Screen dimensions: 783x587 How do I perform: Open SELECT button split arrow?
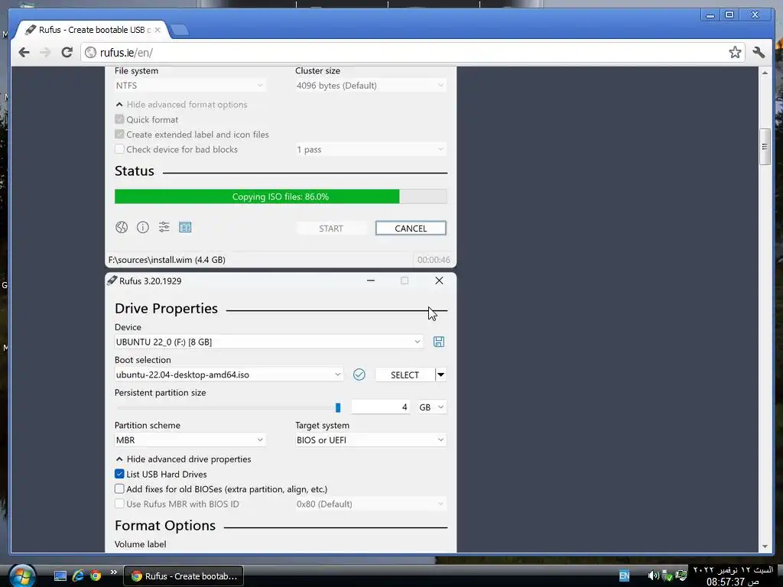coord(440,375)
